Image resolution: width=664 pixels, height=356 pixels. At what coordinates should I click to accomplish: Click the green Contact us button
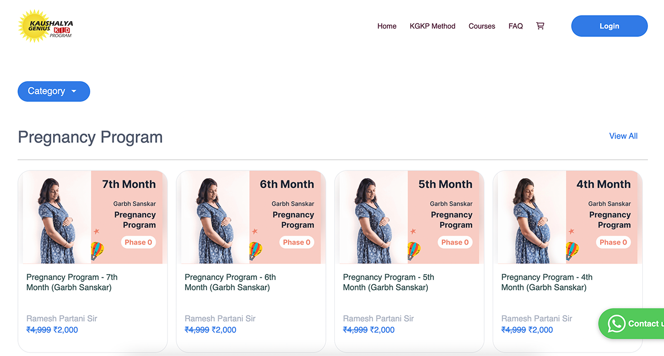[x=631, y=324]
